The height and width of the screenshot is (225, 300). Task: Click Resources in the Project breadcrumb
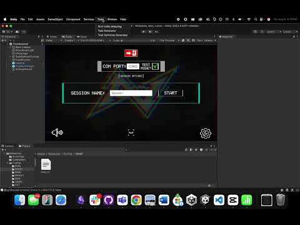tap(54, 154)
